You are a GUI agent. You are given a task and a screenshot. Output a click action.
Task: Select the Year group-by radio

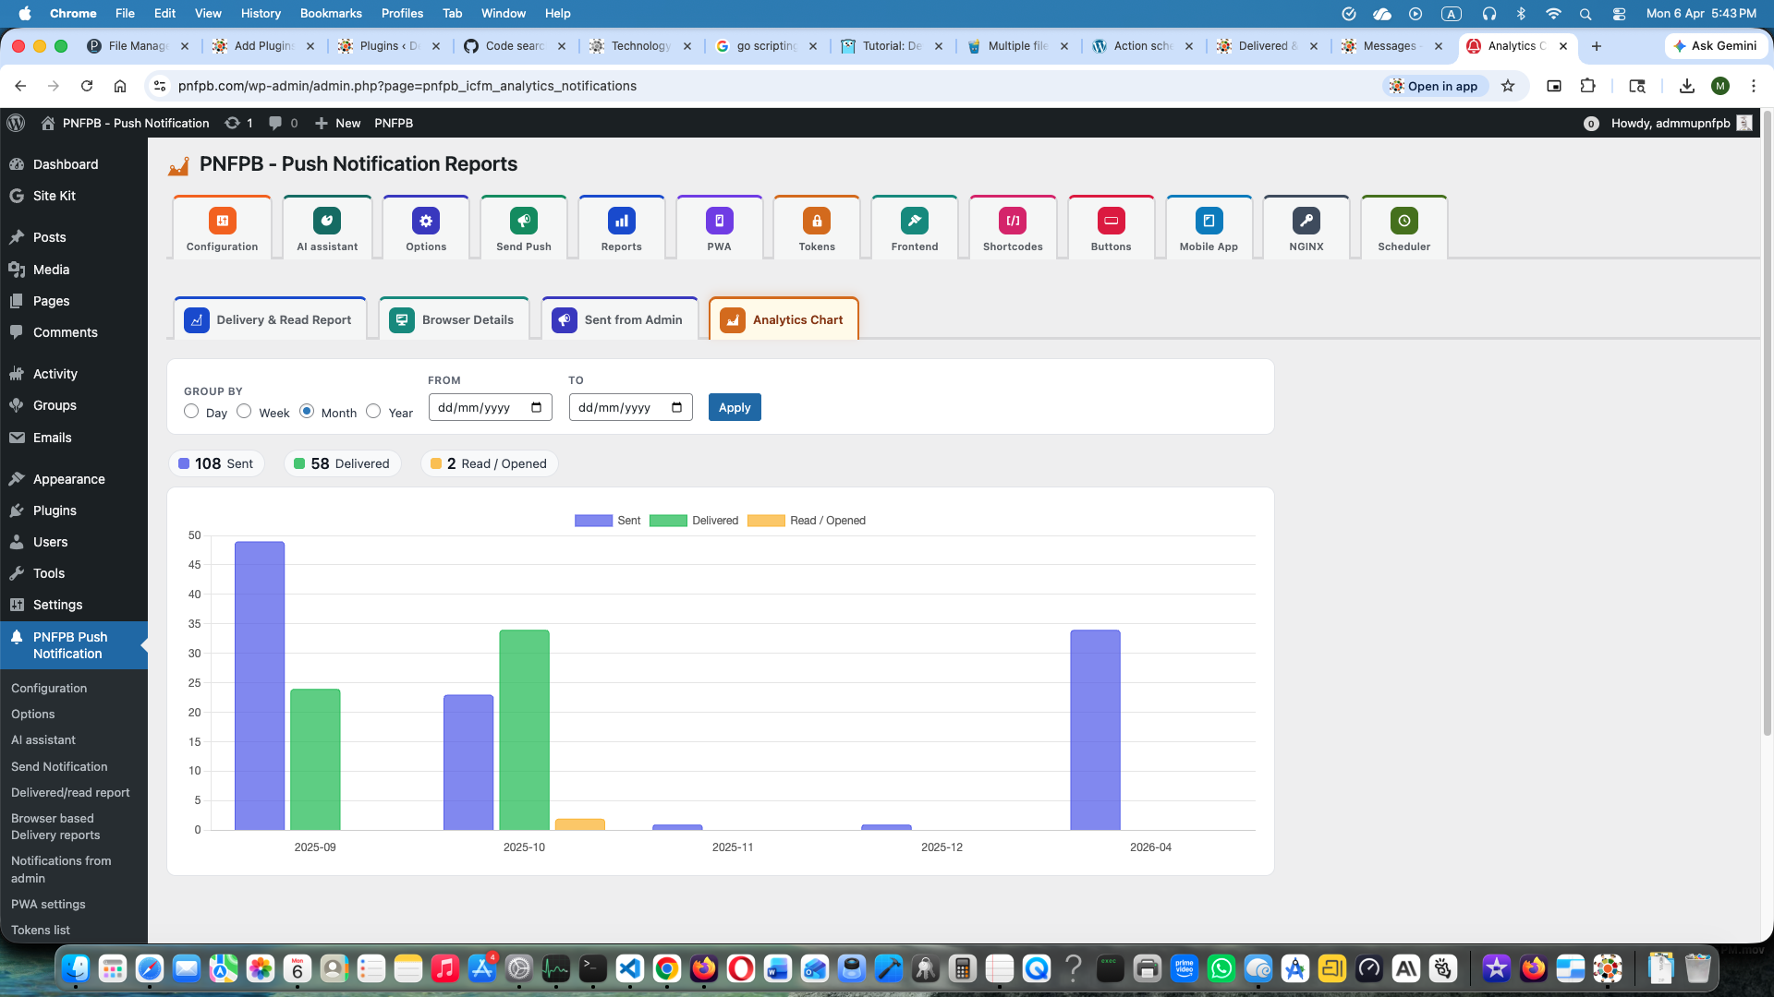373,412
